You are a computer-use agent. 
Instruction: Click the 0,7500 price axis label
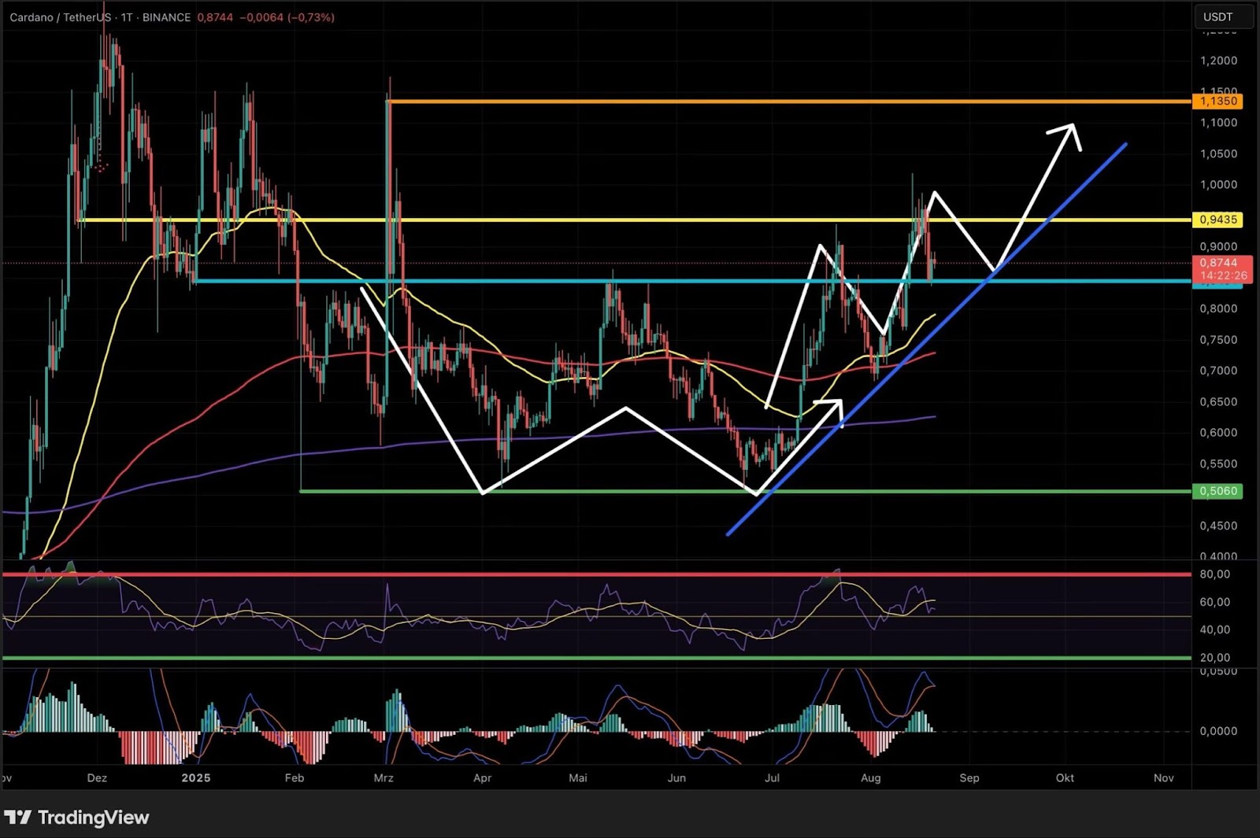(x=1218, y=340)
